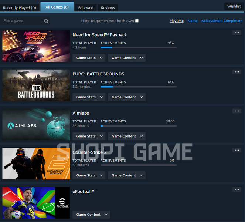Image resolution: width=245 pixels, height=222 pixels.
Task: Expand Game Content for eFootball
Action: click(x=91, y=215)
